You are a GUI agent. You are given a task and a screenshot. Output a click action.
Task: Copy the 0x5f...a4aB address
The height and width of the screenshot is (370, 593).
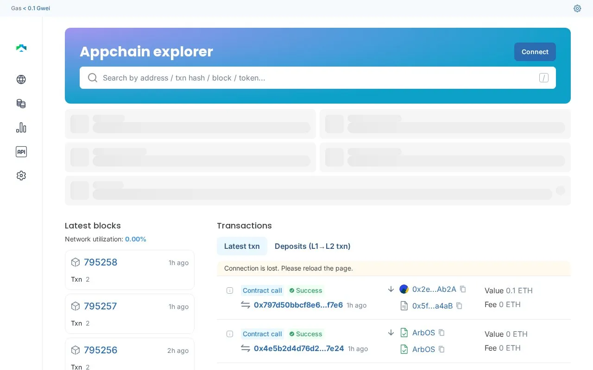(459, 306)
